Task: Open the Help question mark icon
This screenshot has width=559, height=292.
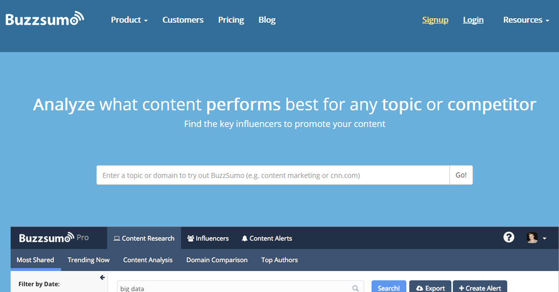Action: click(509, 238)
